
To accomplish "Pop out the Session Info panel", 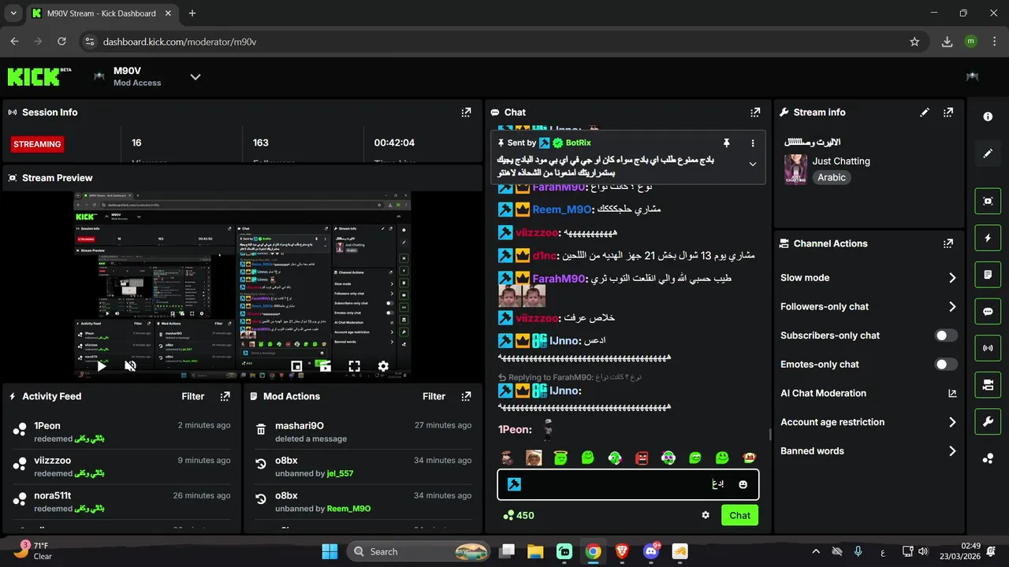I will [466, 113].
